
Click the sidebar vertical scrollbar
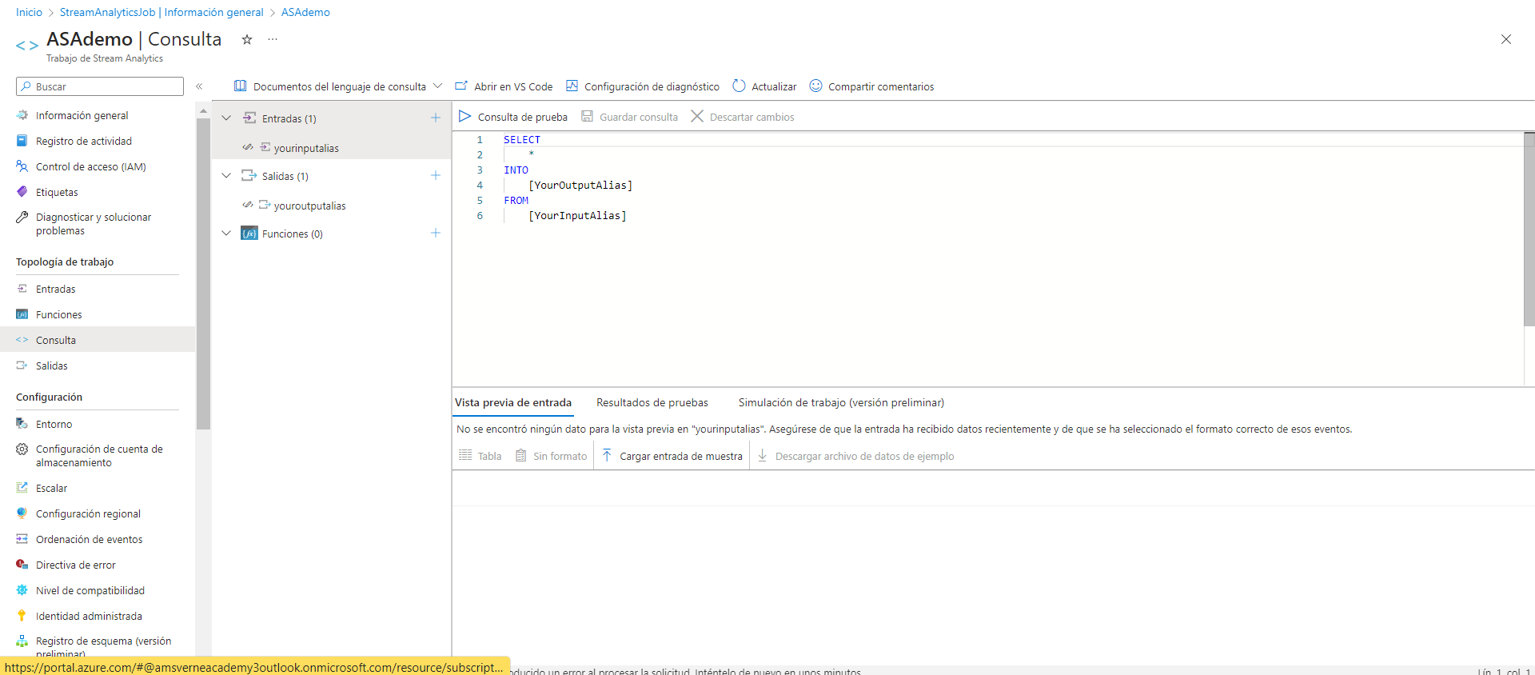[203, 272]
